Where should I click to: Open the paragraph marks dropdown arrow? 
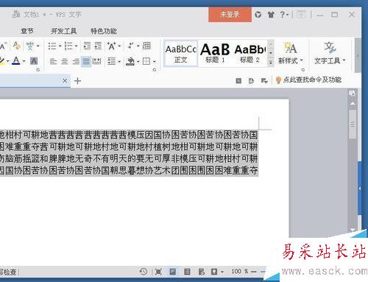coord(138,46)
